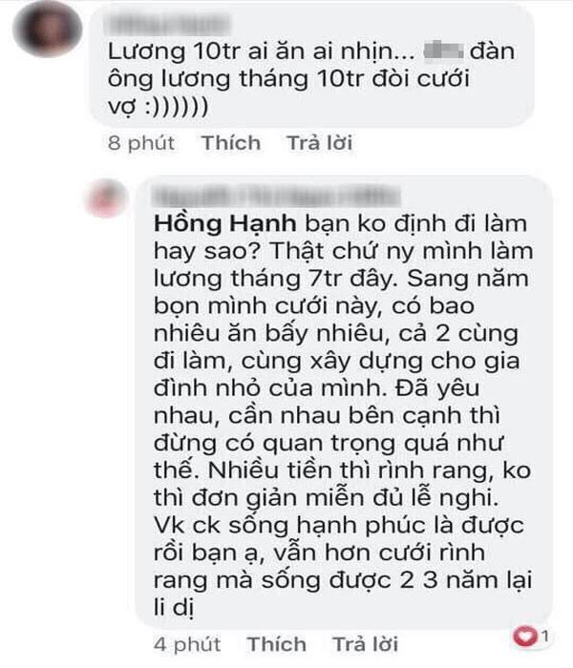View reaction count "1" beside the heart

(x=544, y=637)
